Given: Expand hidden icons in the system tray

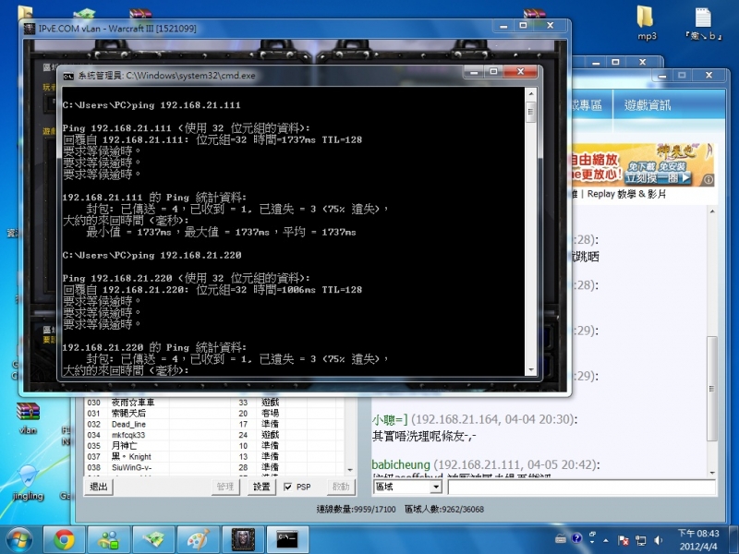Looking at the screenshot, I should [x=605, y=540].
